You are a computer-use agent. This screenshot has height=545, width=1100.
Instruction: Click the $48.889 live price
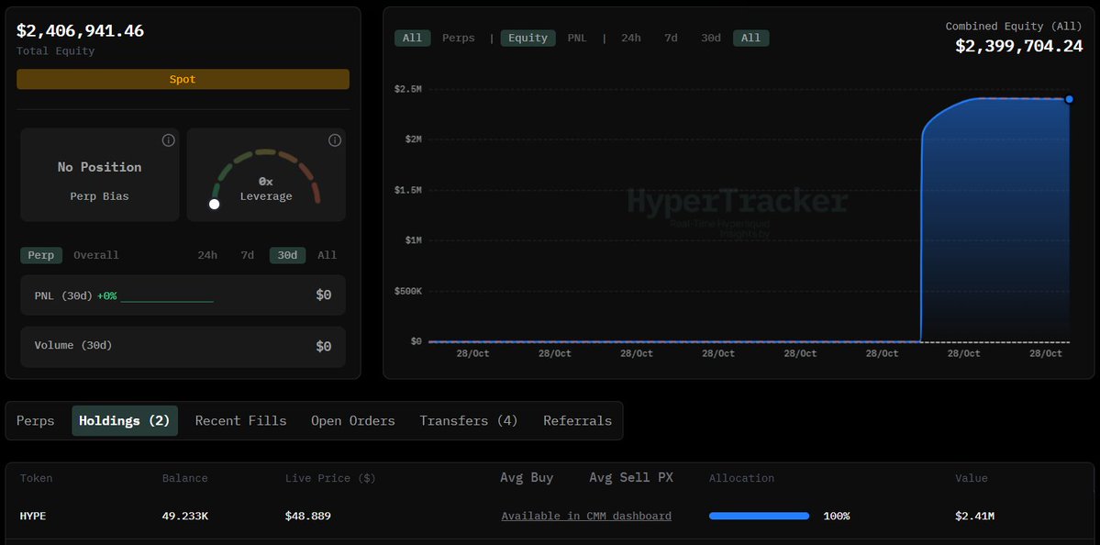point(308,517)
